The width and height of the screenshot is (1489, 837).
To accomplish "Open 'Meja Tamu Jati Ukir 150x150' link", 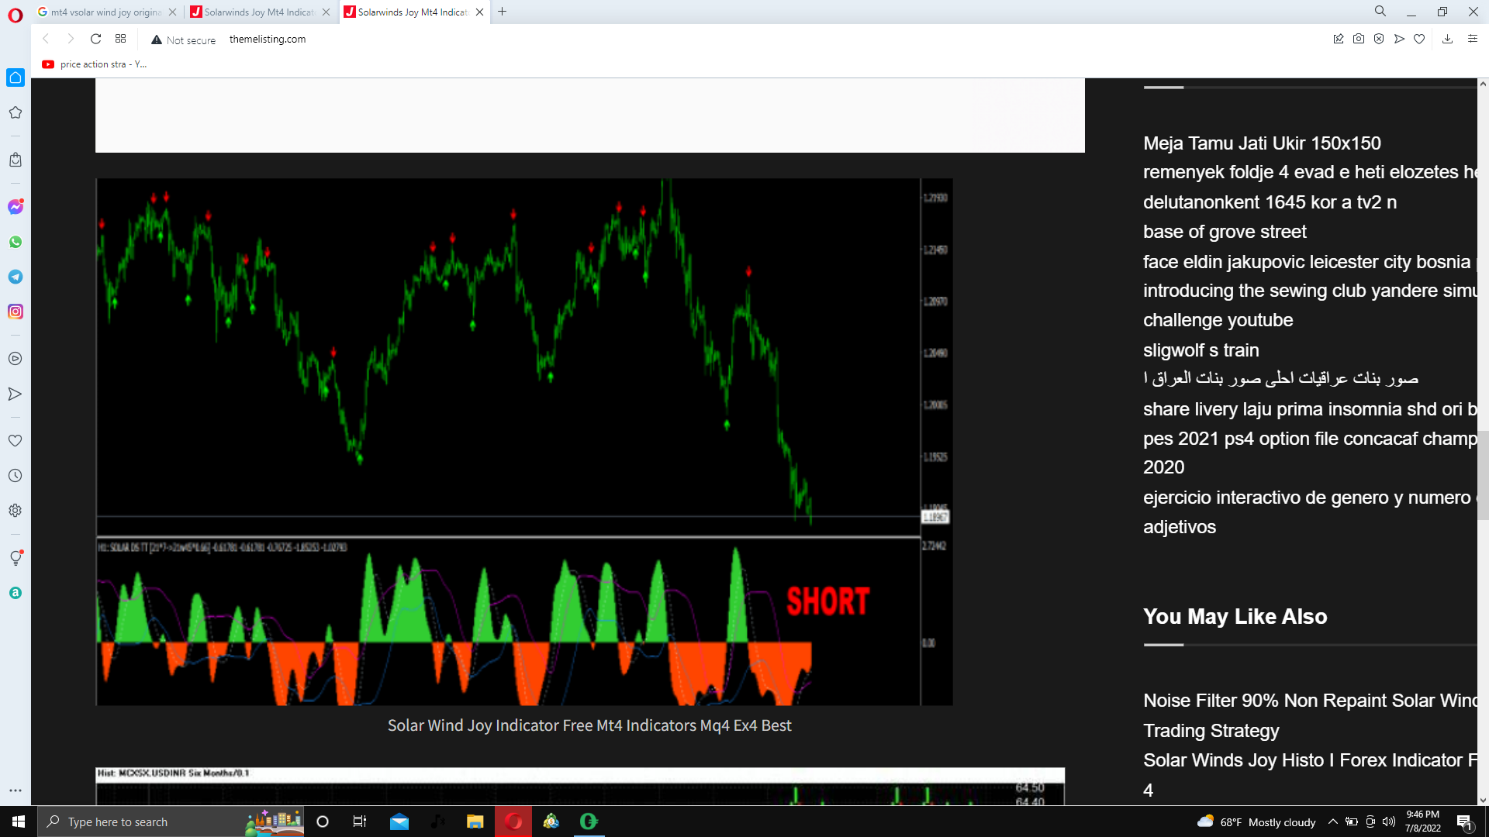I will pos(1261,143).
